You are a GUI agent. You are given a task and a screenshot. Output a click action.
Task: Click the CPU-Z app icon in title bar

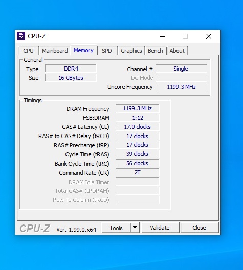[21, 36]
